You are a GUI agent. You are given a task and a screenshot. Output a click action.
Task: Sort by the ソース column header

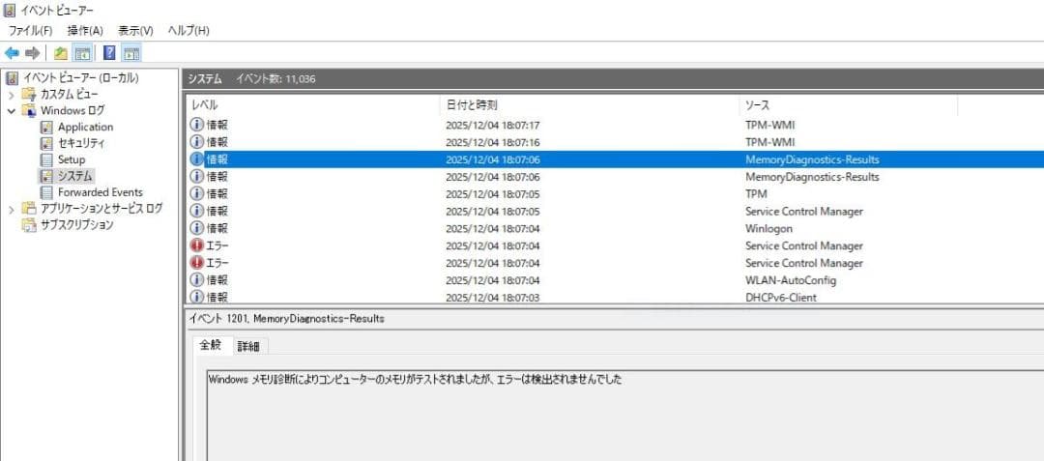coord(849,105)
